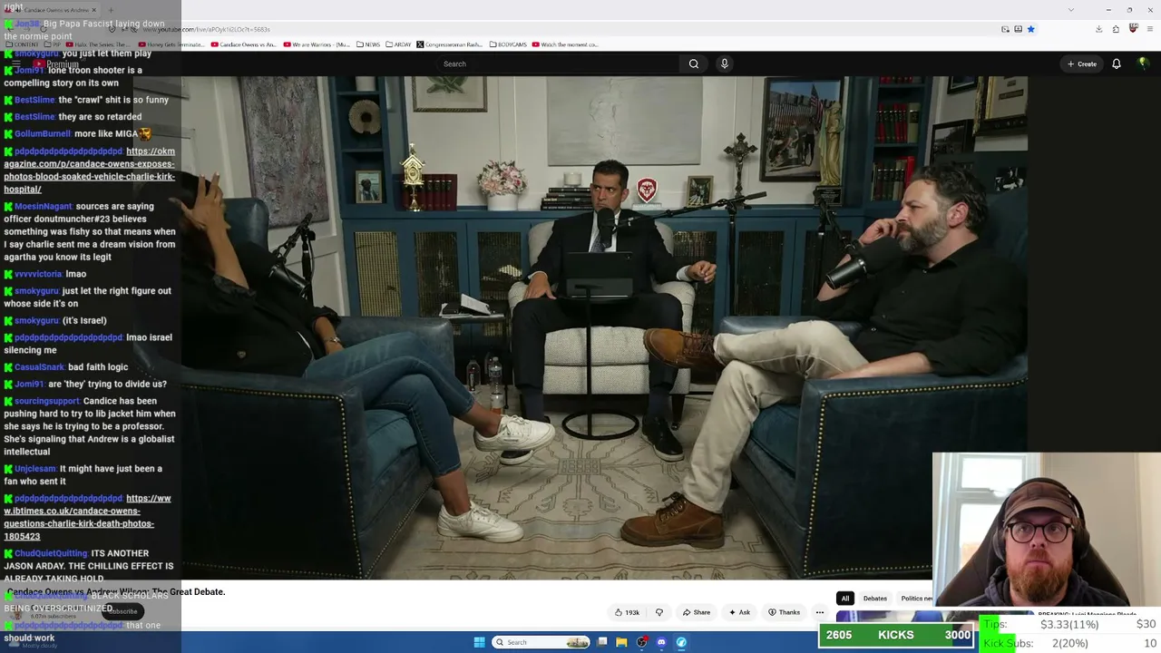Open the 'Candace Owens vs An...' bookmark
Screen dimensions: 1161x653
tap(244, 44)
